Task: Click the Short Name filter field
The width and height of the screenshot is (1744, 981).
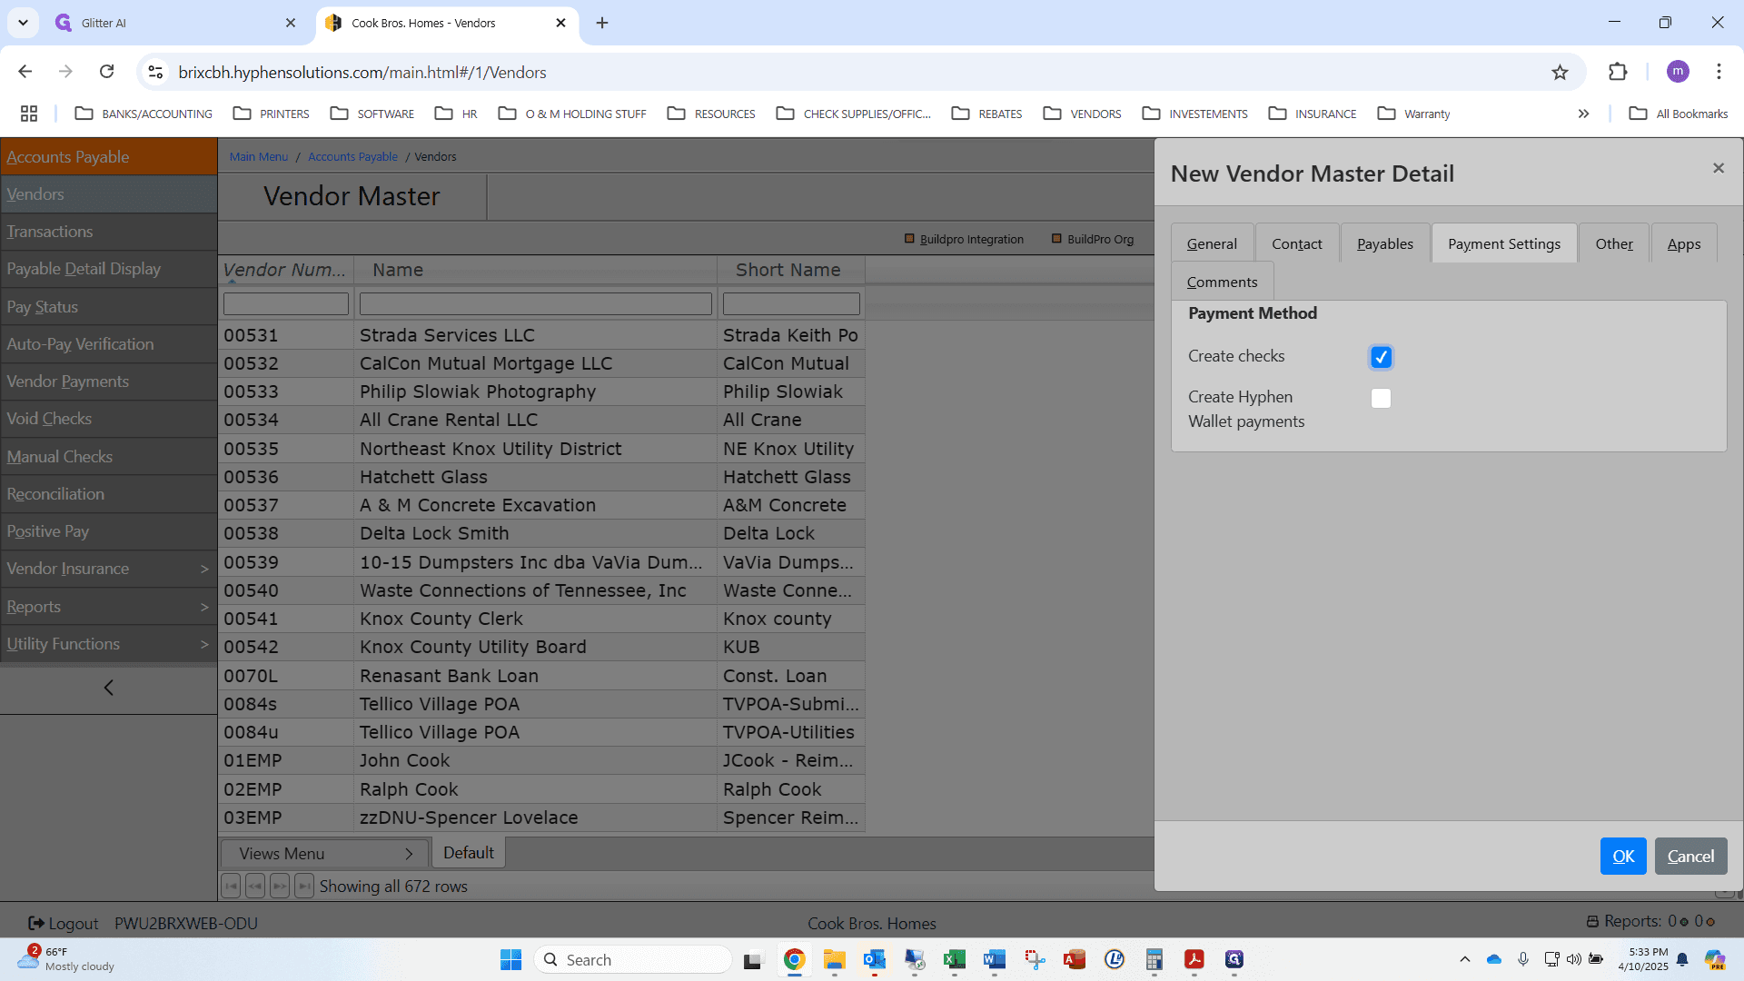Action: (791, 303)
